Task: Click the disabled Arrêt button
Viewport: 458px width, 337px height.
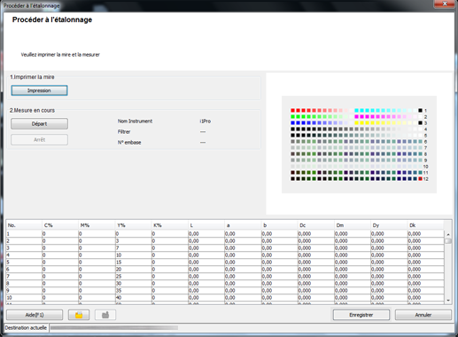Action: (39, 139)
